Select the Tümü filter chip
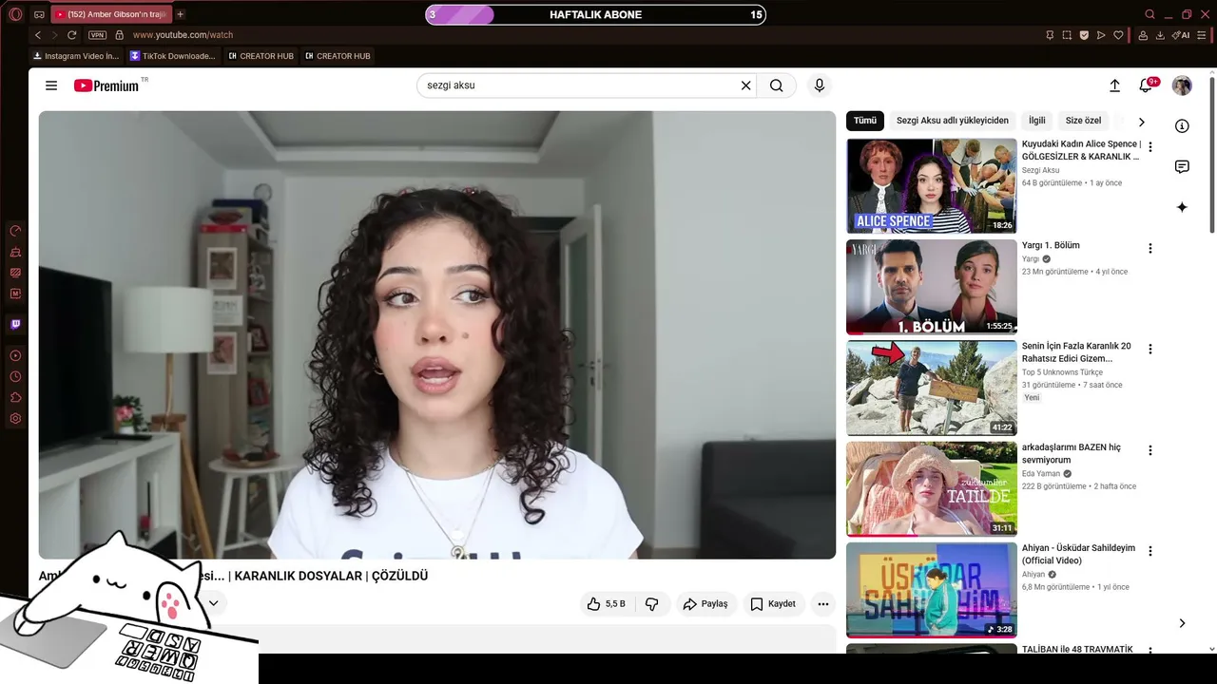This screenshot has width=1217, height=684. 865,121
